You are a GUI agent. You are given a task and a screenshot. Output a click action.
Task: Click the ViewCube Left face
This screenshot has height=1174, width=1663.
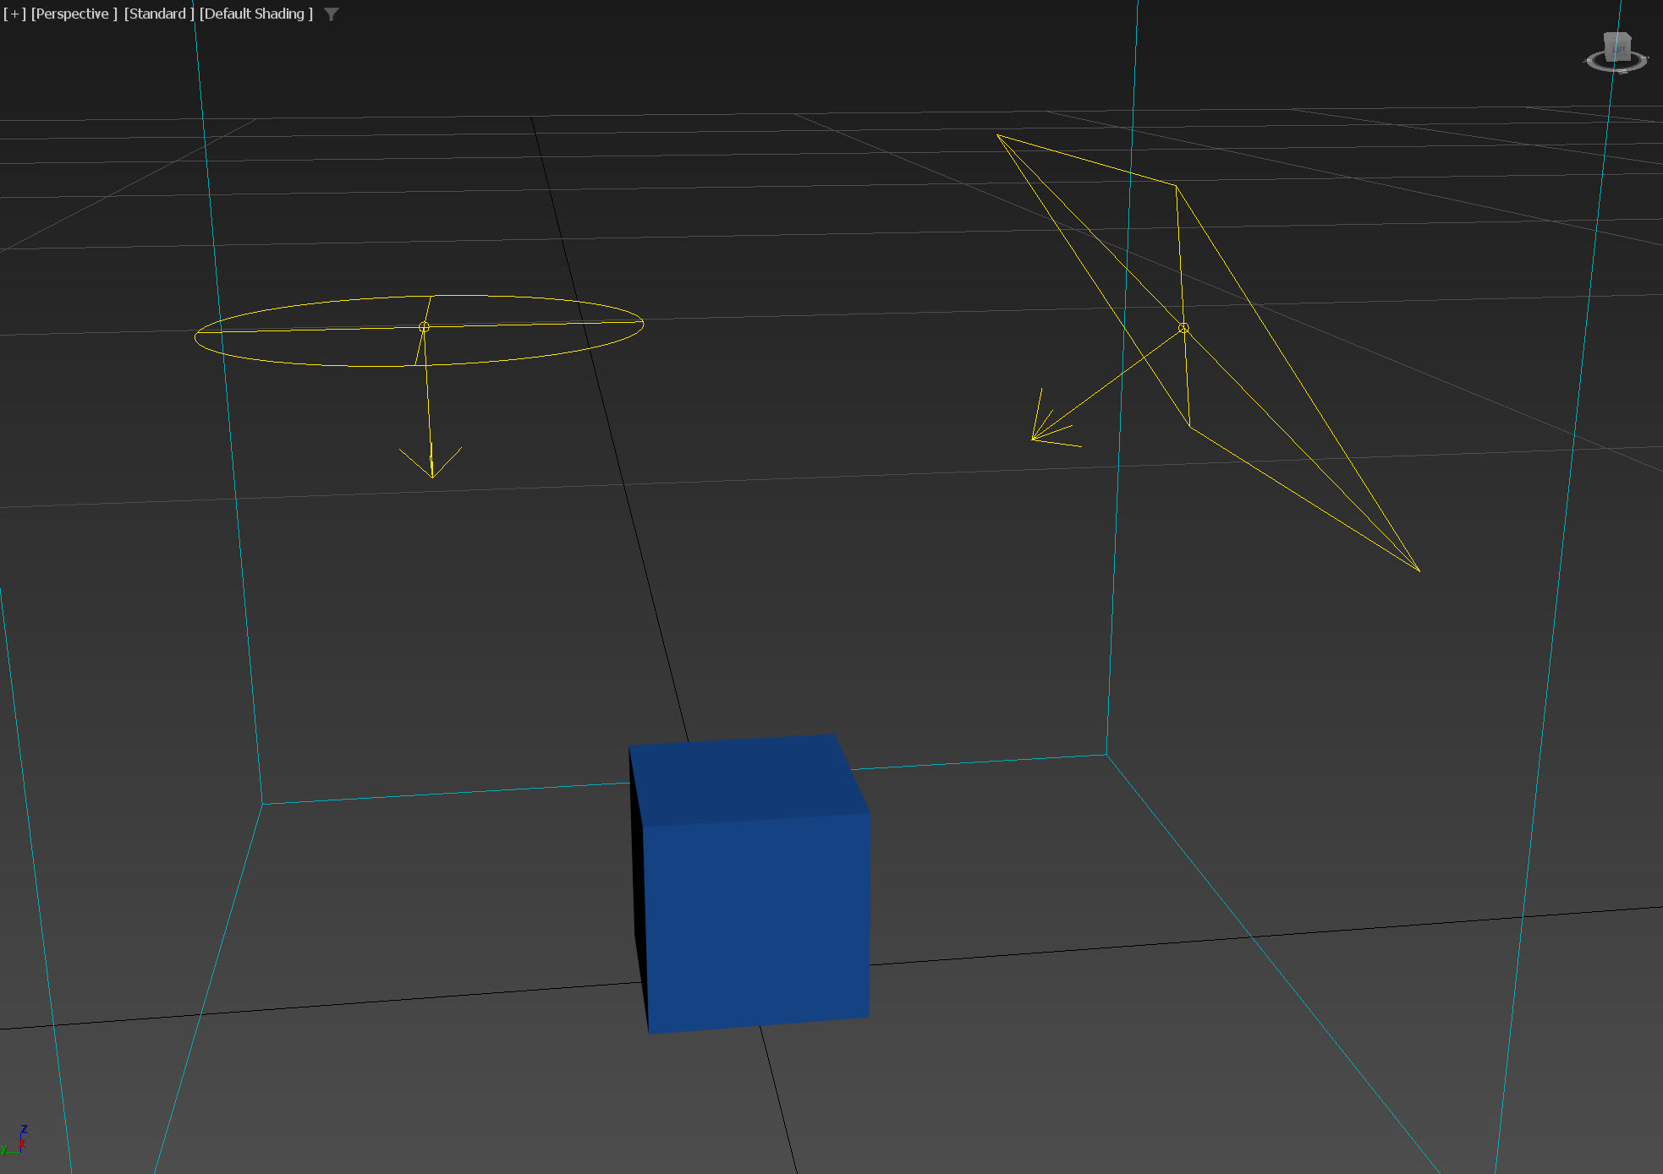[1617, 50]
